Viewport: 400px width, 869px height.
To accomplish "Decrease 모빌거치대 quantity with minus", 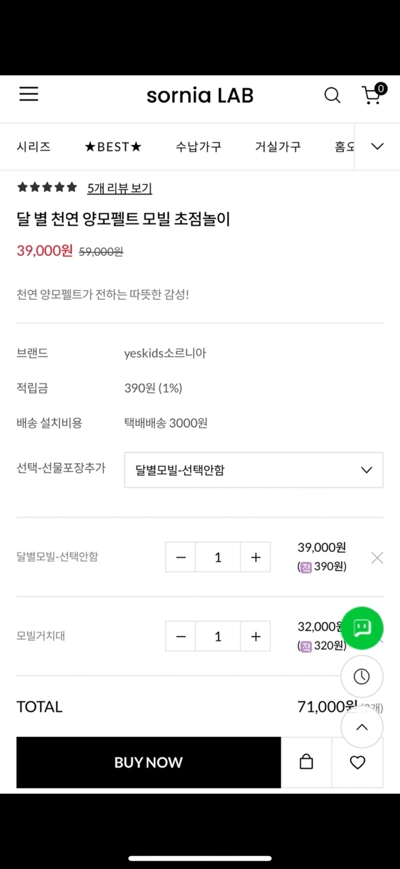I will (181, 637).
